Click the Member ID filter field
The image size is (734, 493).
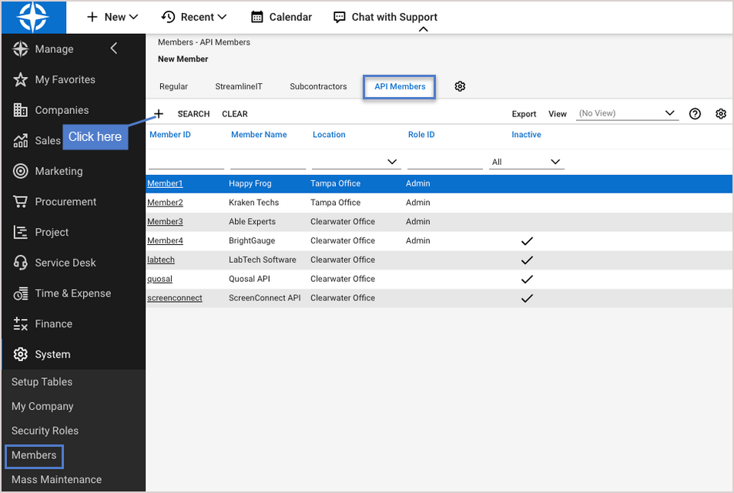(186, 162)
